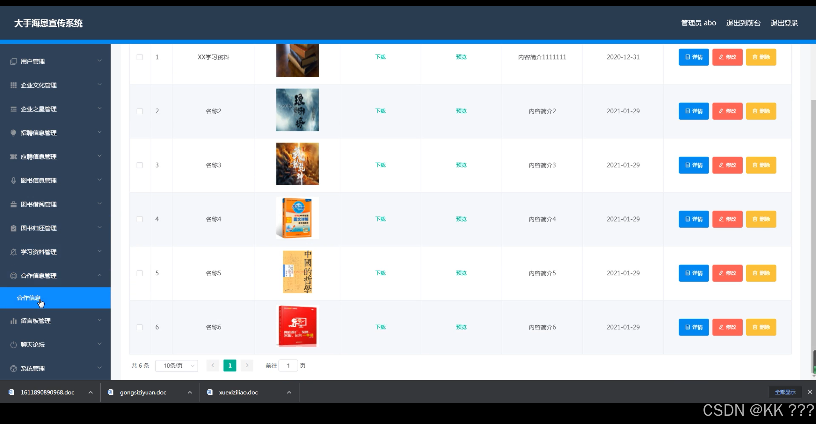Go to next page arrow
816x424 pixels.
coord(247,365)
